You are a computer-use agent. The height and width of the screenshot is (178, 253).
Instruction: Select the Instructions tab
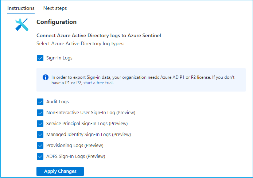pos(21,8)
